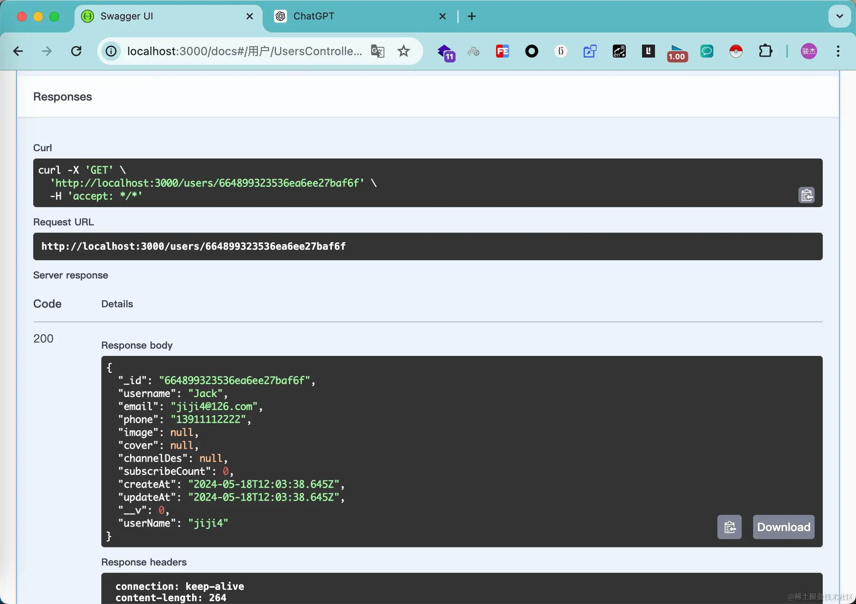856x604 pixels.
Task: Click the Pokeball extension icon
Action: tap(736, 51)
